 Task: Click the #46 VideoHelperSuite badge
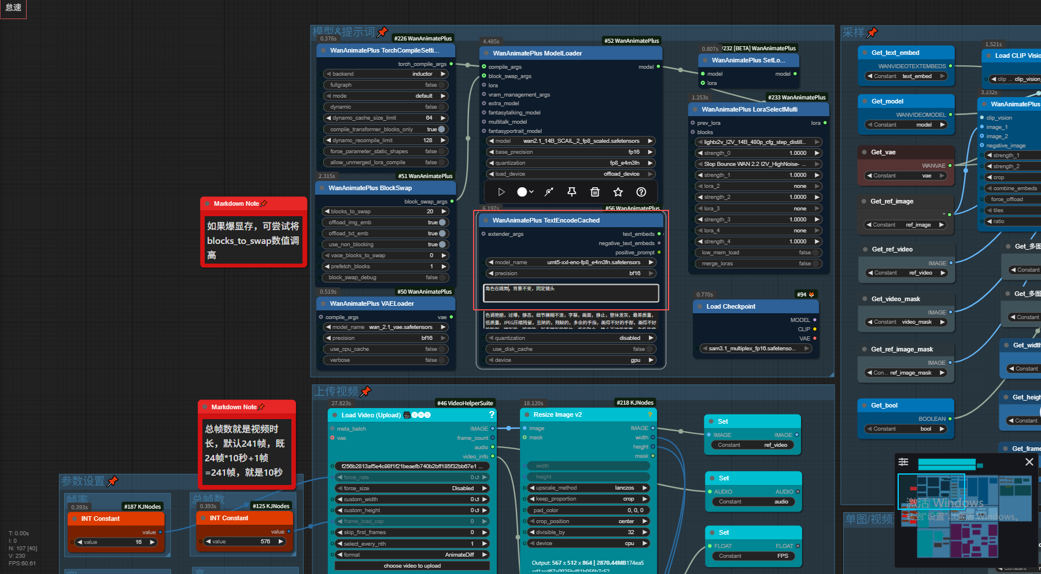click(465, 403)
